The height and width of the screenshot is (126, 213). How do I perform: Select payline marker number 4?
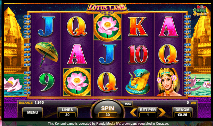(27, 17)
